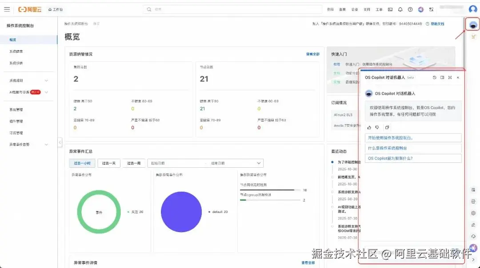Image resolution: width=480 pixels, height=268 pixels.
Task: Open the 费用 top menu
Action: (330, 9)
